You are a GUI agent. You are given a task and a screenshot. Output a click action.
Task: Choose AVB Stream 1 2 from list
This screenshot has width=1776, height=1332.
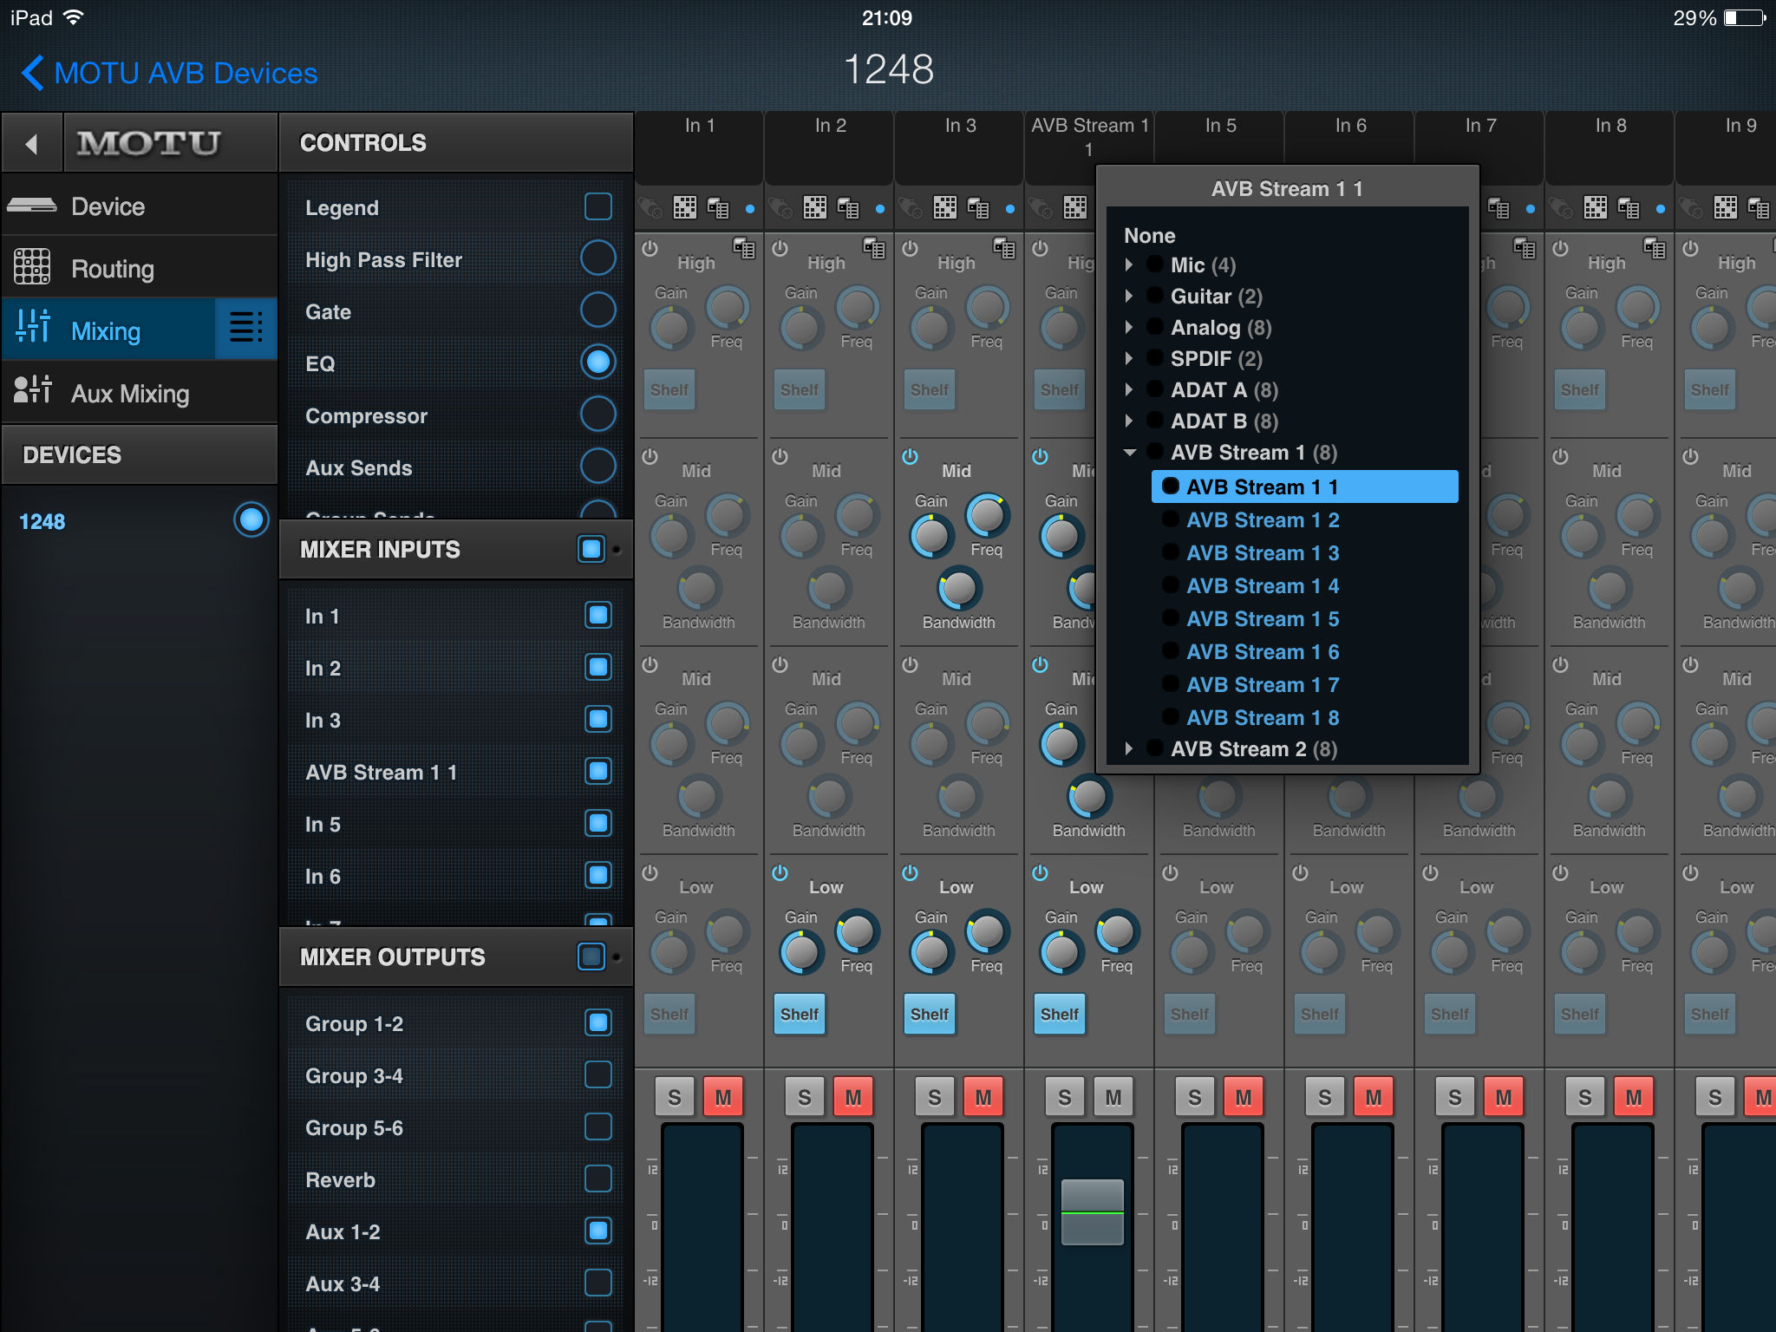click(1263, 519)
